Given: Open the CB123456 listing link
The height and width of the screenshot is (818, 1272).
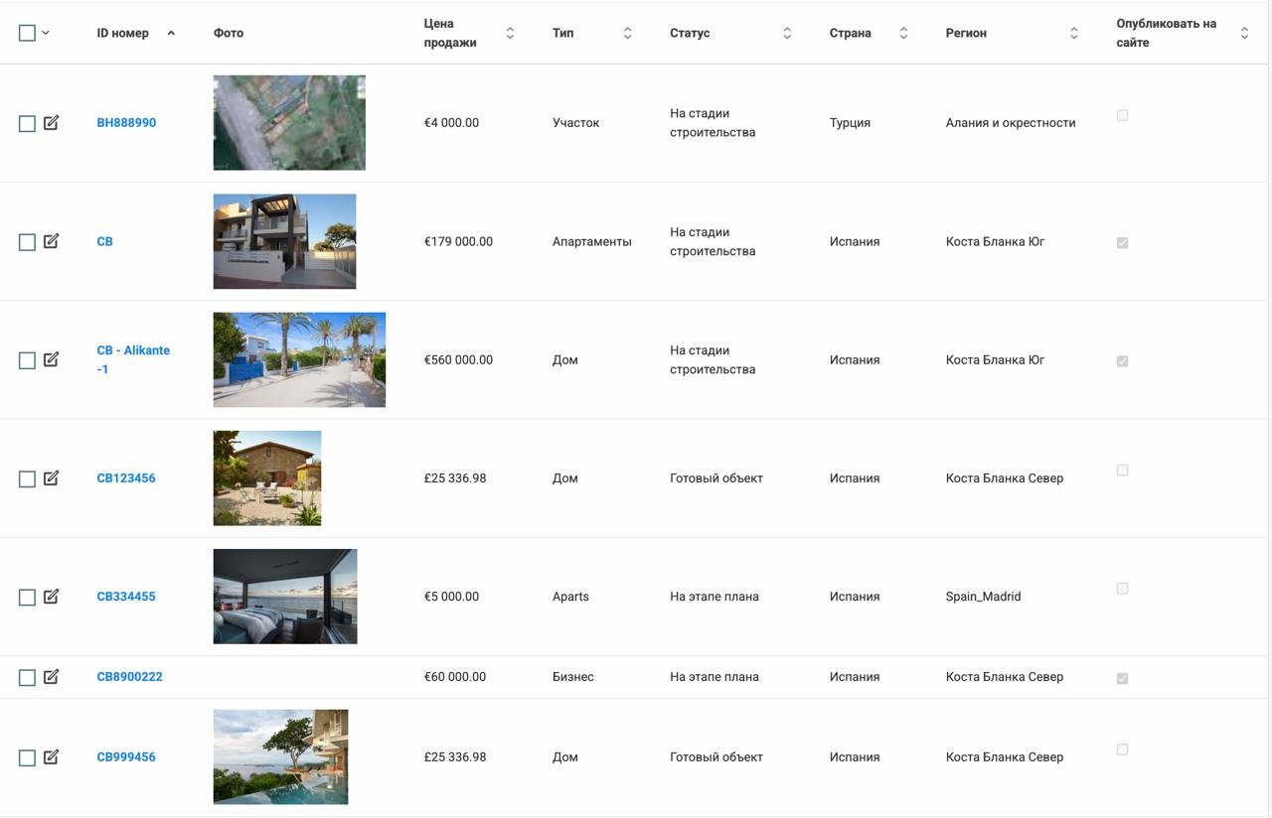Looking at the screenshot, I should [126, 478].
